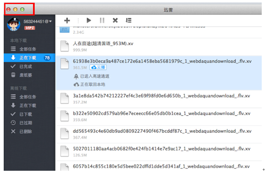The width and height of the screenshot is (265, 174).
Task: Click file icon of b322e50902cd row
Action: tap(65, 116)
